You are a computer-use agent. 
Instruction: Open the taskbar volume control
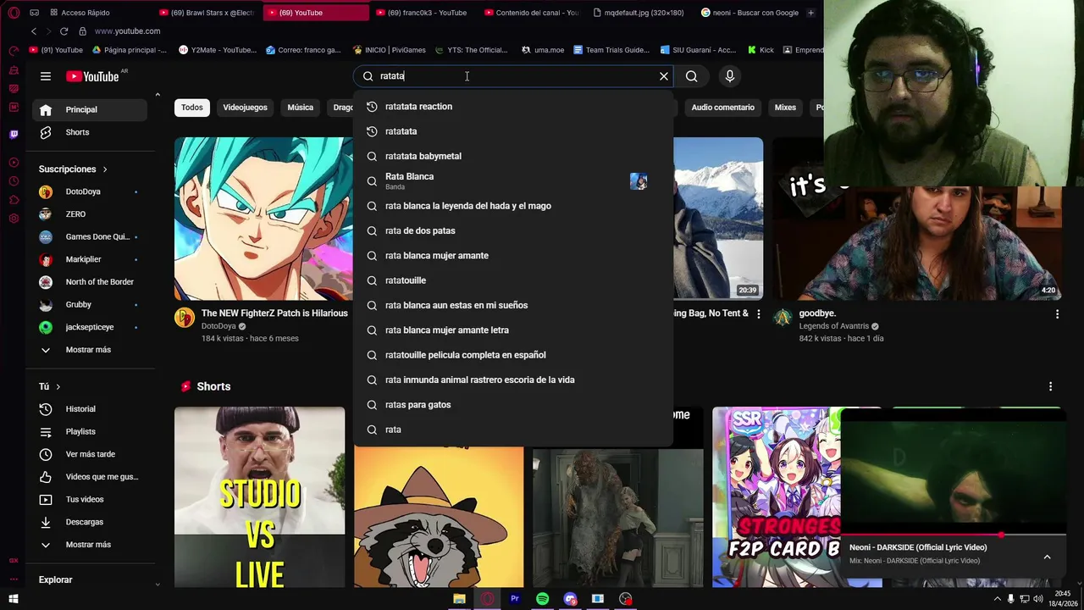point(1038,599)
